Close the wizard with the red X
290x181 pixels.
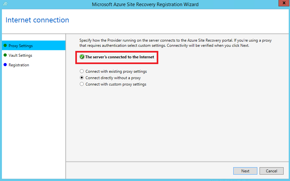[x=284, y=3]
